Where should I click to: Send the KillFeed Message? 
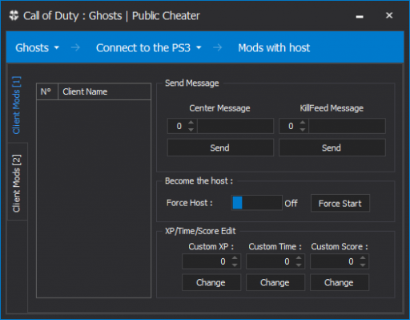click(332, 148)
